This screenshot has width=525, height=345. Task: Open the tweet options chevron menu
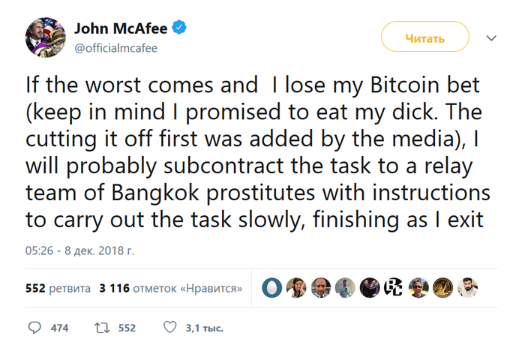(491, 37)
